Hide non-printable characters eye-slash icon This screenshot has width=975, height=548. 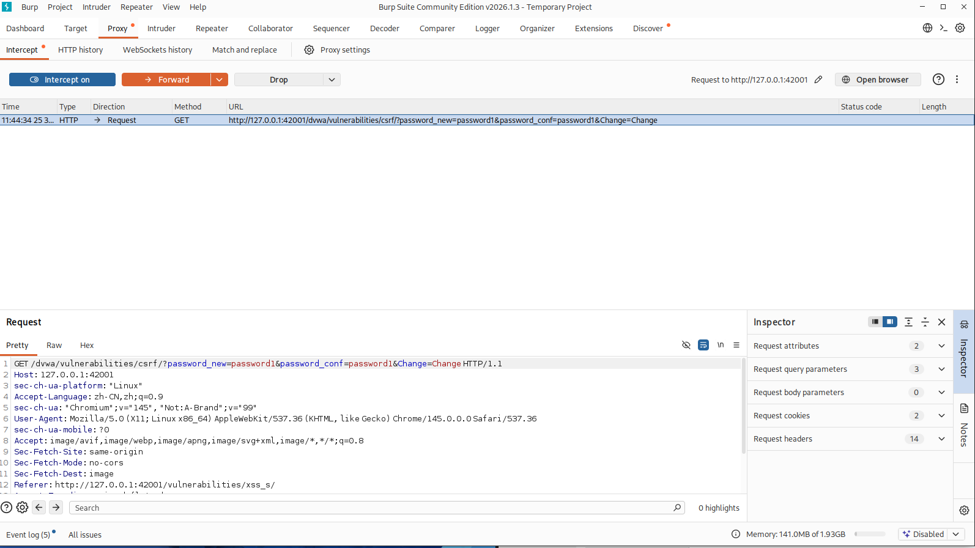coord(686,345)
